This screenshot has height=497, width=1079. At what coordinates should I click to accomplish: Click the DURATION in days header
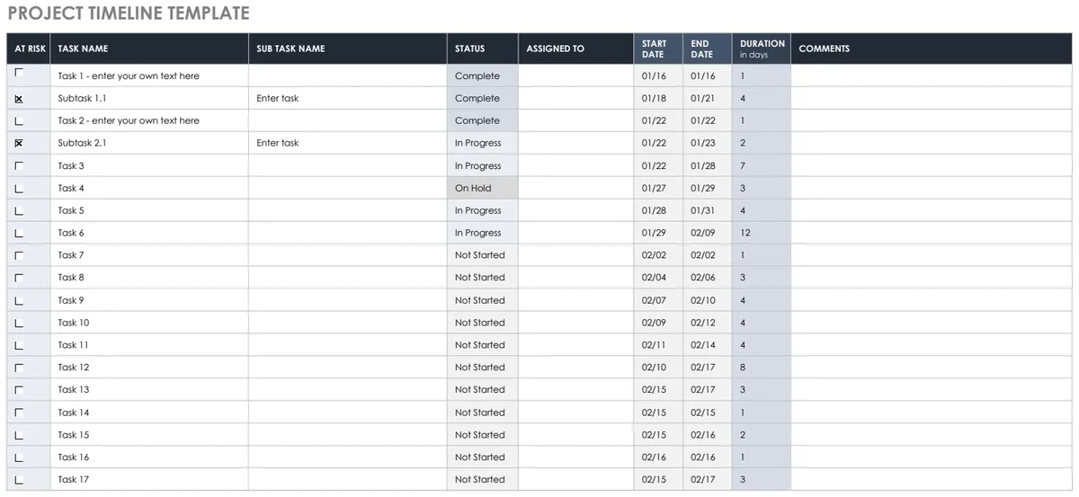coord(762,49)
